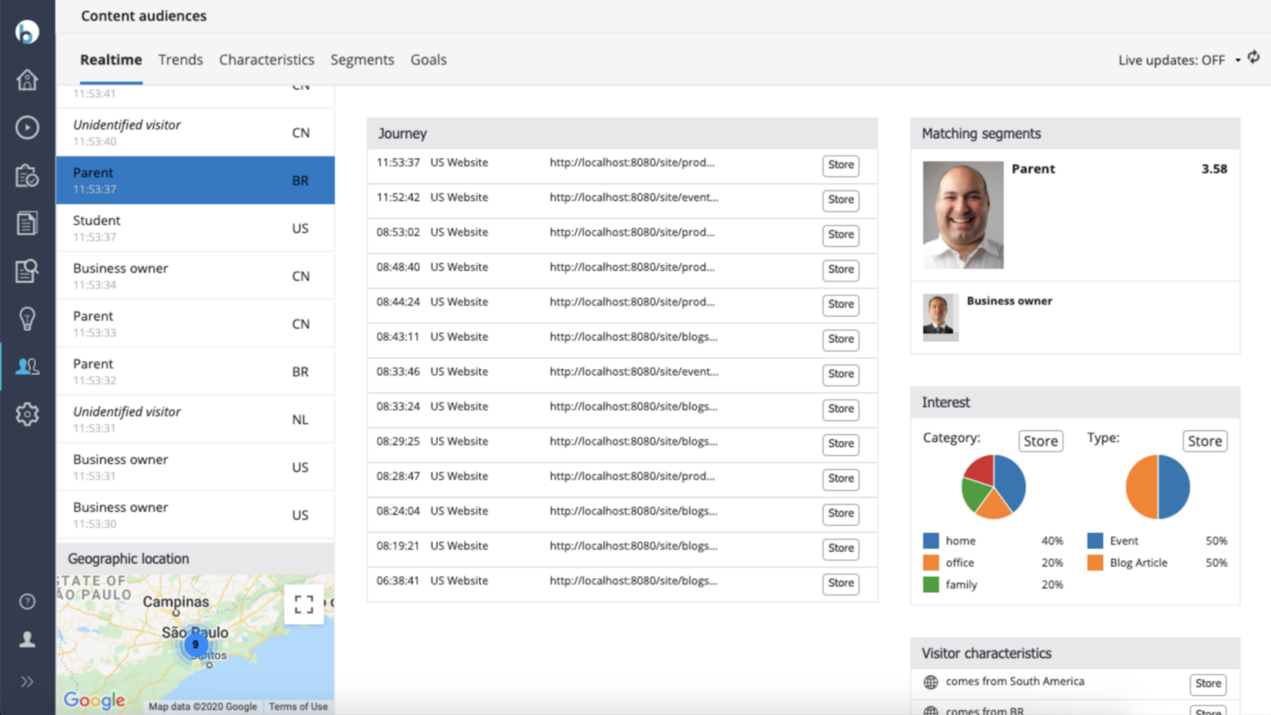1271x715 pixels.
Task: Click the São Paulo cluster marker on map
Action: click(195, 643)
